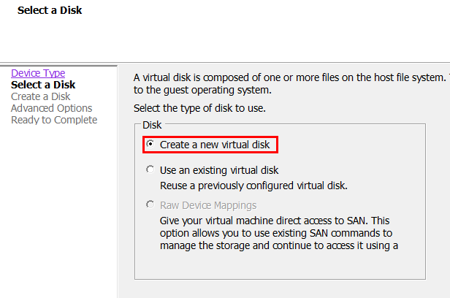Click the disabled "Raw Device Mappings" radio button
The width and height of the screenshot is (450, 298).
150,205
